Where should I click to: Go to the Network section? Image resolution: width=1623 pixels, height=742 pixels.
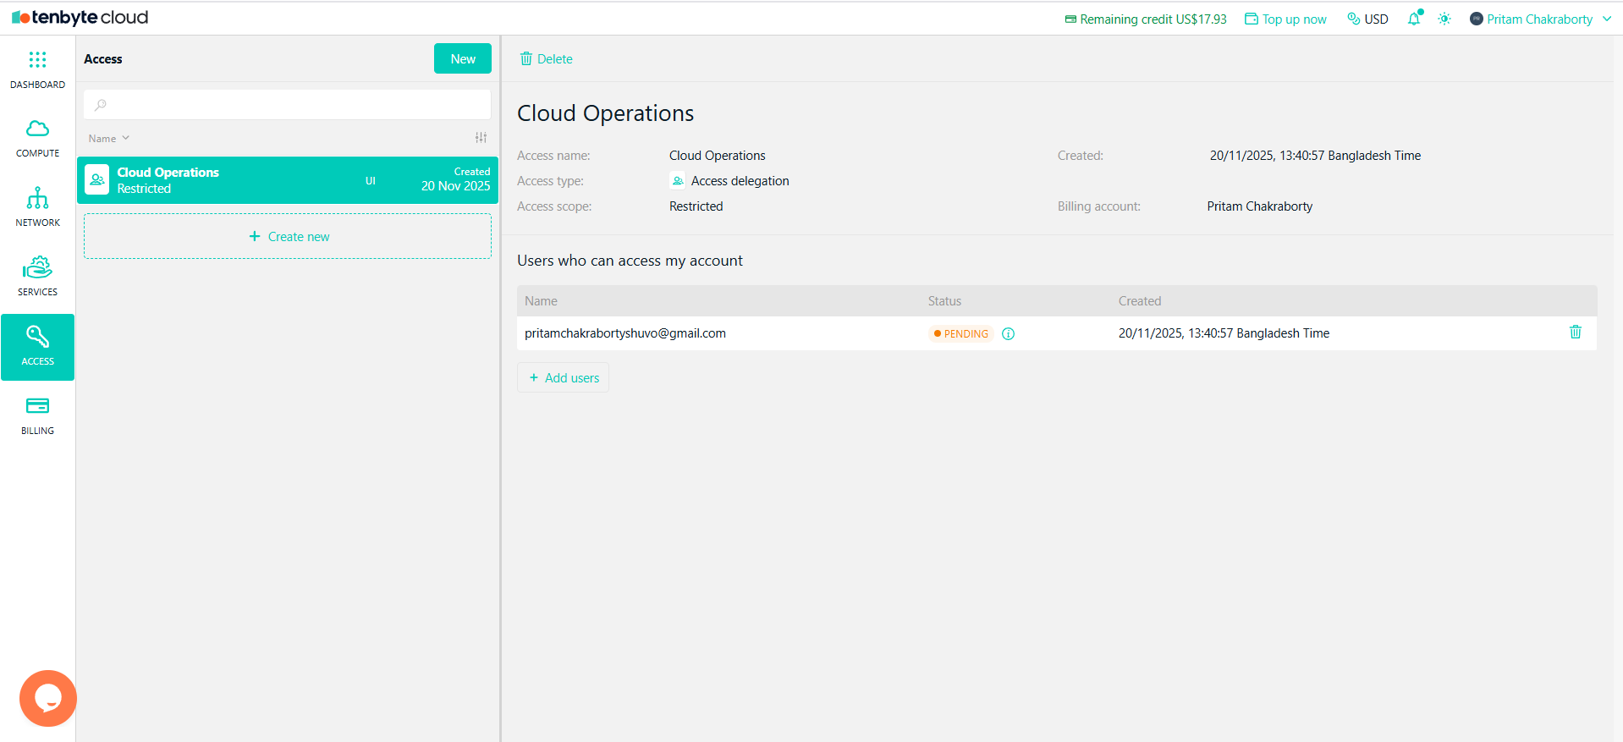[x=37, y=208]
